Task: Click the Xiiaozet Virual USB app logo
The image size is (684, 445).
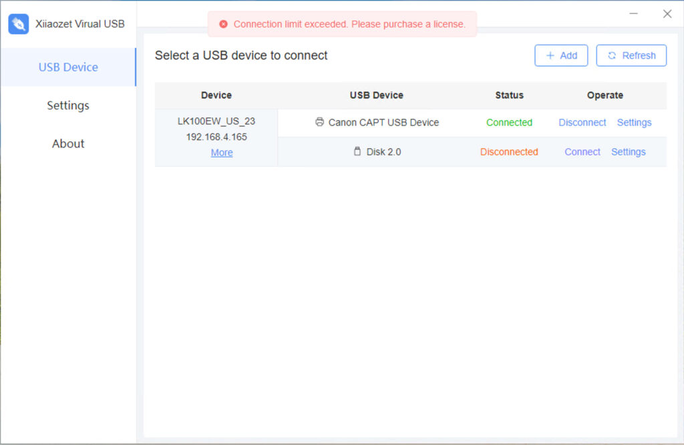Action: point(18,24)
